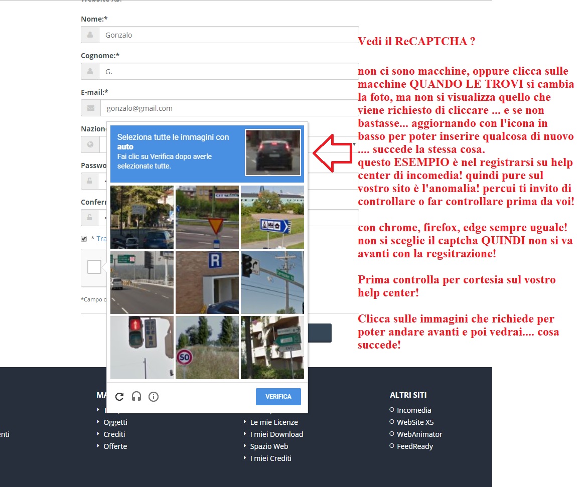Open the Offerte footer link
Image resolution: width=577 pixels, height=487 pixels.
click(115, 446)
